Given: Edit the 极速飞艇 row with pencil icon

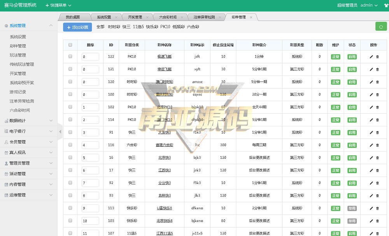Looking at the screenshot, I should tap(371, 57).
